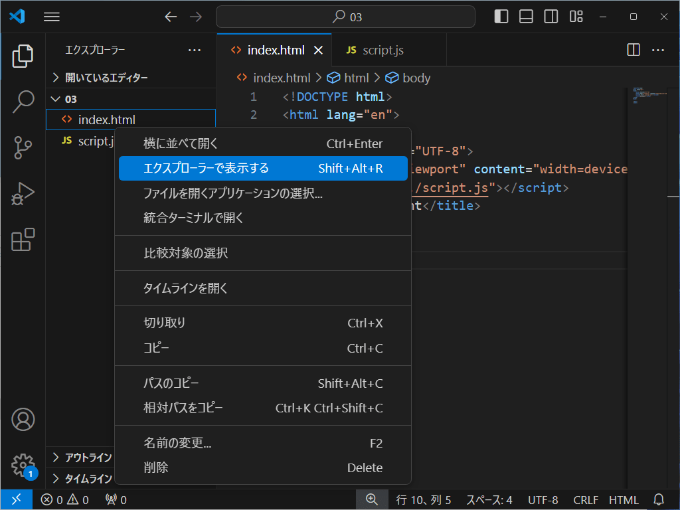Click the zoom magnifier icon in status bar
680x510 pixels.
pyautogui.click(x=372, y=499)
